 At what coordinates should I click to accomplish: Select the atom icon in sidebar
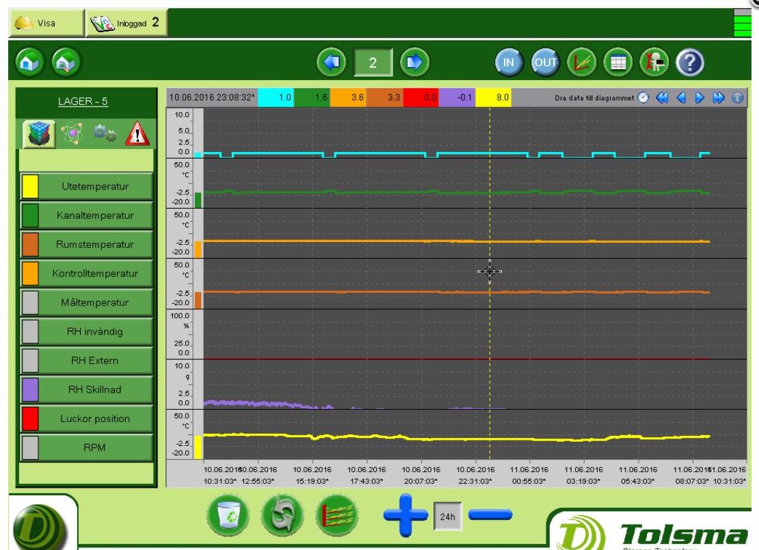pos(72,133)
